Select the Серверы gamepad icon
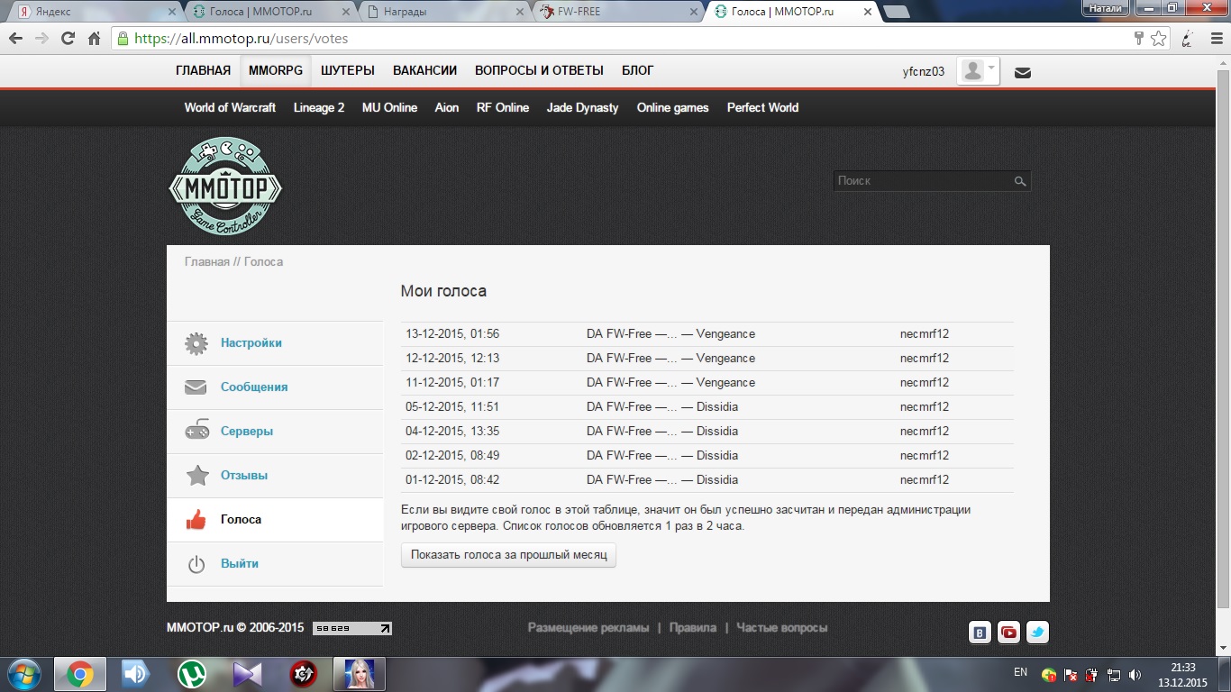Image resolution: width=1231 pixels, height=692 pixels. pos(196,432)
